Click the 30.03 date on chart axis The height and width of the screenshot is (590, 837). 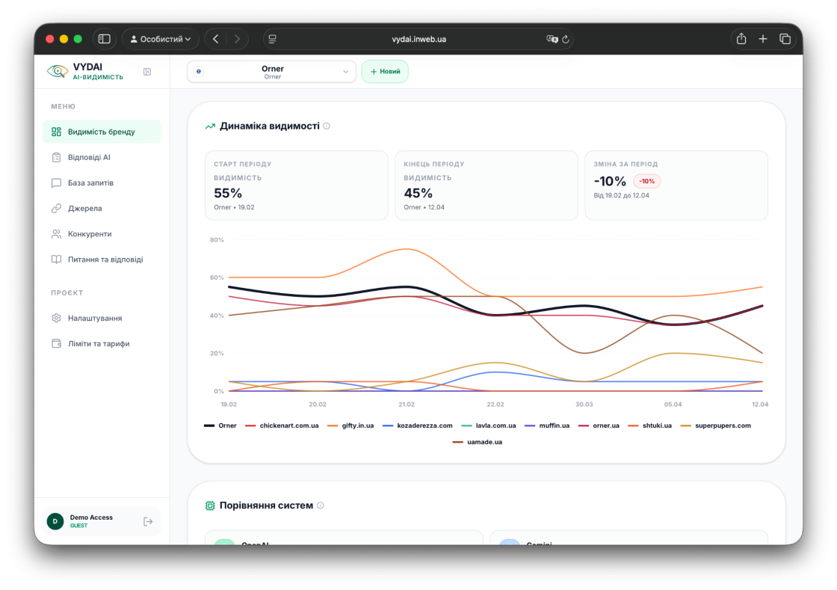tap(584, 405)
